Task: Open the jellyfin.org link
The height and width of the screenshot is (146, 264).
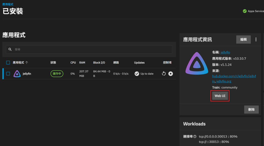Action: (224, 81)
